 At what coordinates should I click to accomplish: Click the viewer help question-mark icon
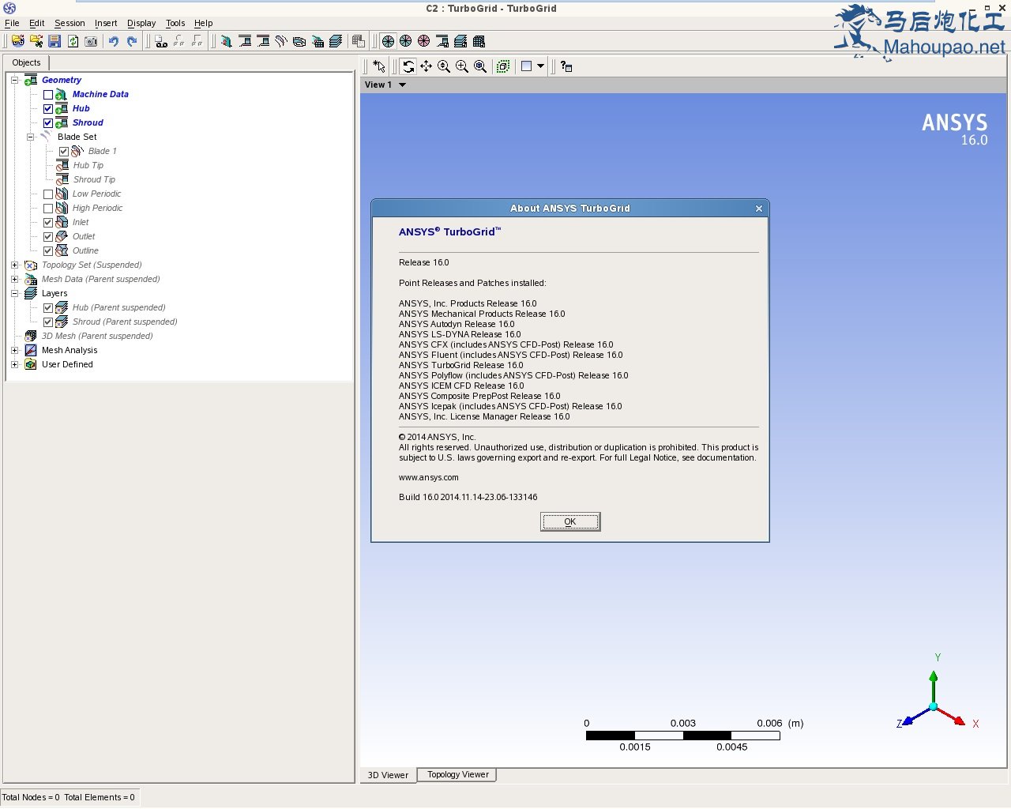pyautogui.click(x=566, y=66)
